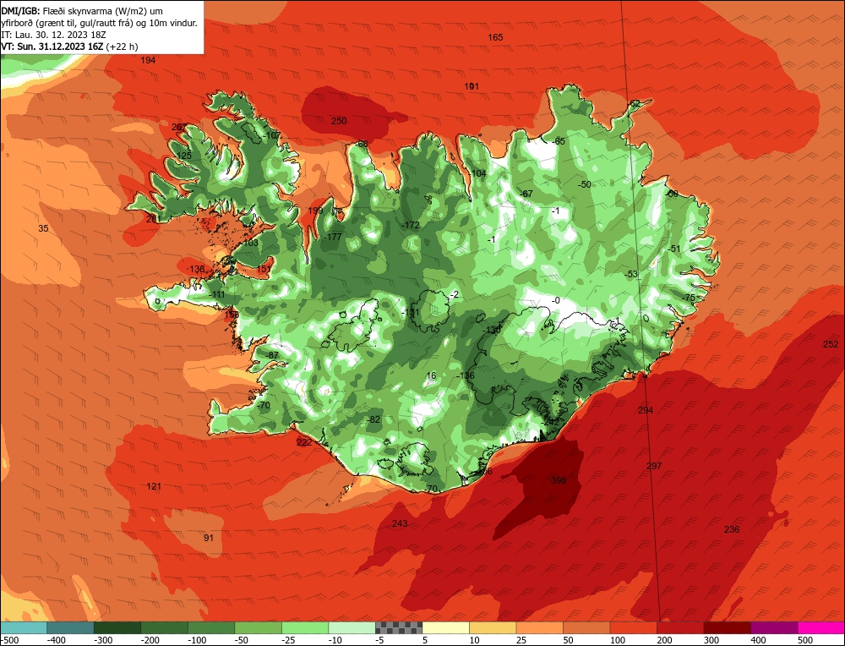Screen dimensions: 845x646
Task: Click the -65 value in northeast Iceland
Action: (559, 141)
